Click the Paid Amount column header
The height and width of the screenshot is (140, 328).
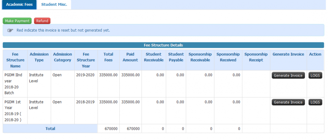tap(130, 60)
